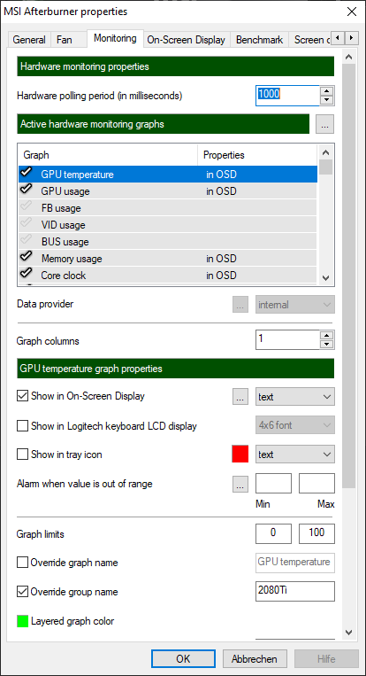Select the FB usage row
The image size is (366, 676).
pyautogui.click(x=168, y=207)
